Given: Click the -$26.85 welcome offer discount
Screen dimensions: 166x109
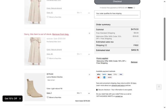Looking at the screenshot, I should [x=135, y=36].
